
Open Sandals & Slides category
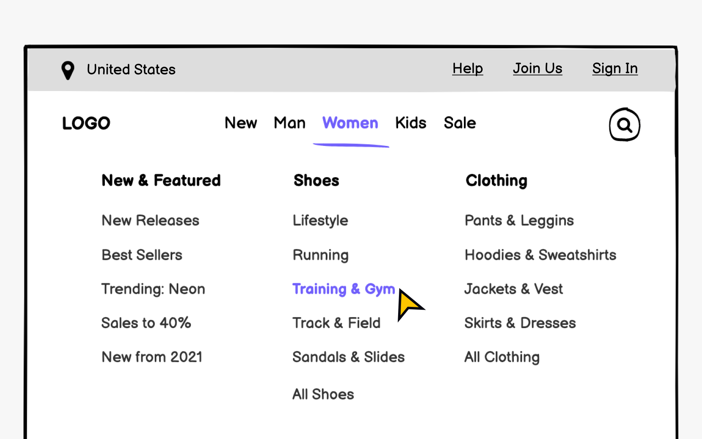click(x=348, y=357)
